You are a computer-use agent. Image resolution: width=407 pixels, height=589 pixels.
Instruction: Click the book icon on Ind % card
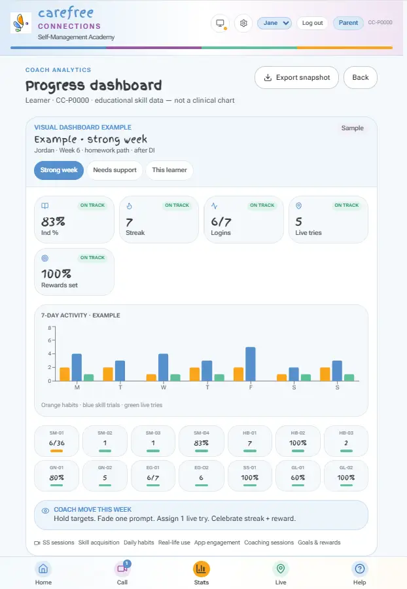[45, 205]
